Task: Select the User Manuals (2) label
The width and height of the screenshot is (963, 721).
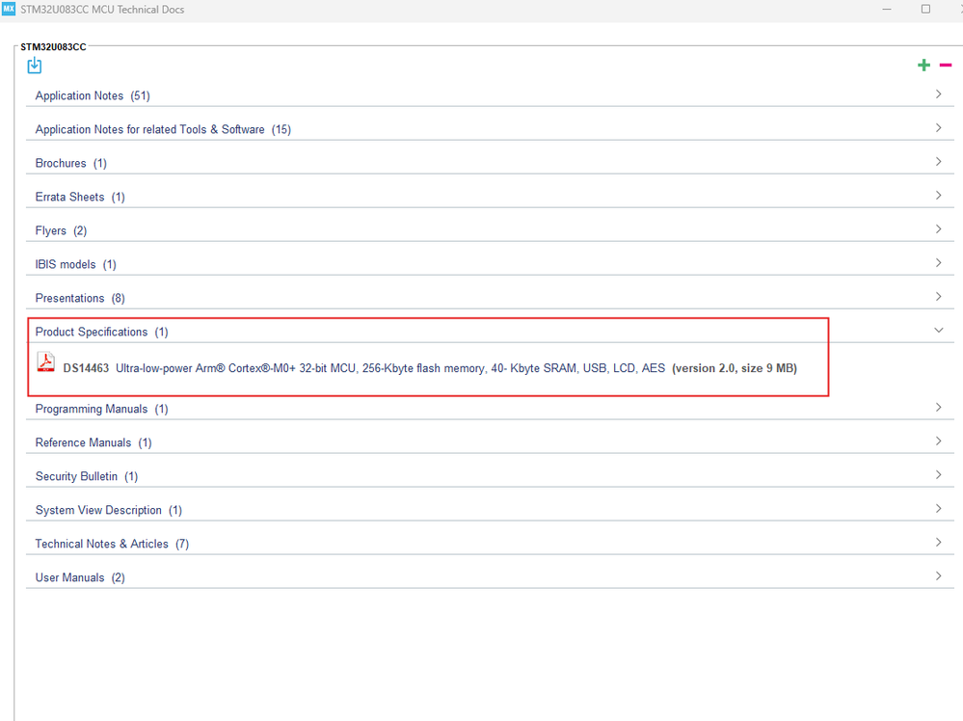Action: (80, 578)
